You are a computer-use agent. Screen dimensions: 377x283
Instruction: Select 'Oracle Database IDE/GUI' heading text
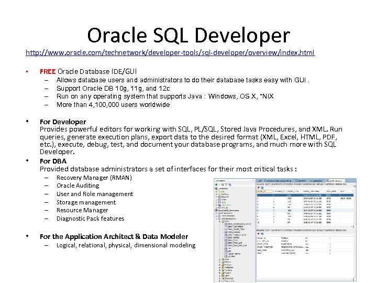coord(97,71)
